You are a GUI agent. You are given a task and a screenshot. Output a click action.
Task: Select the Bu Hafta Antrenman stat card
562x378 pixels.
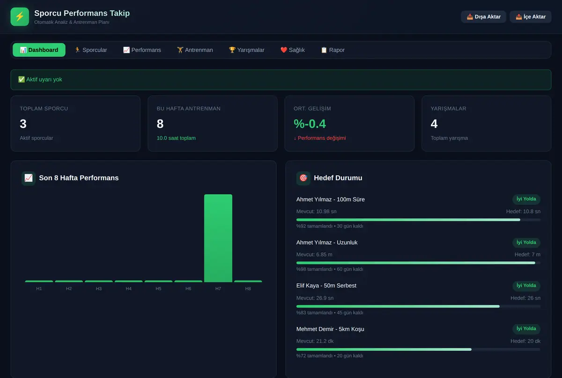coord(213,123)
